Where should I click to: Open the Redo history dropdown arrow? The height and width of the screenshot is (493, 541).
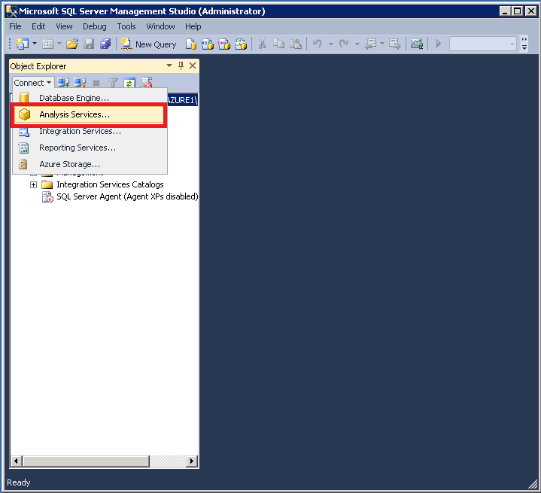point(357,44)
